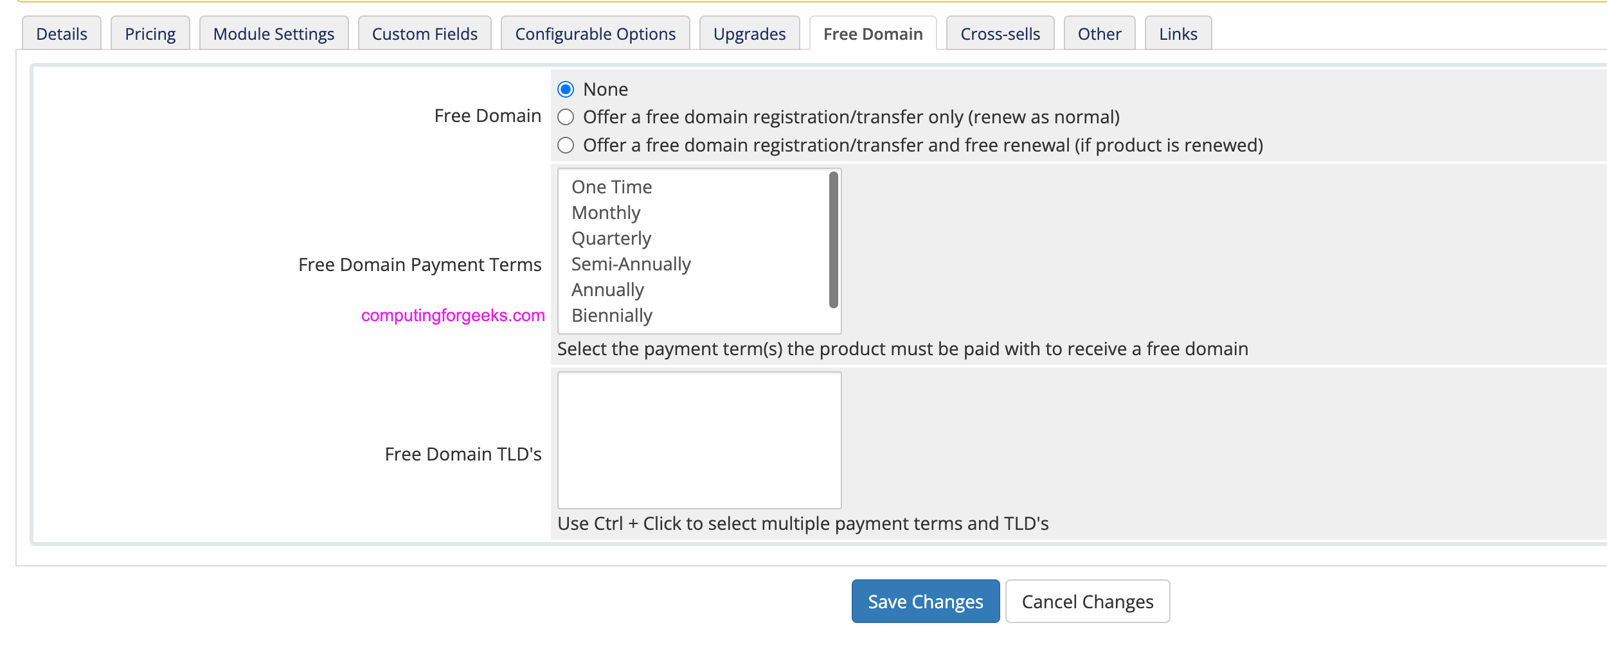Select the None free domain option
This screenshot has height=650, width=1607.
pos(566,89)
